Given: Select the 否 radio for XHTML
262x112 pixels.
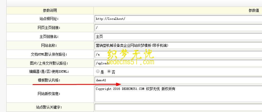Looking at the screenshot, I should pyautogui.click(x=109, y=72).
